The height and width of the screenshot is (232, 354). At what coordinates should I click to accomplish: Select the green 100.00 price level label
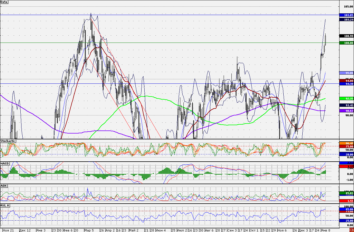346,43
